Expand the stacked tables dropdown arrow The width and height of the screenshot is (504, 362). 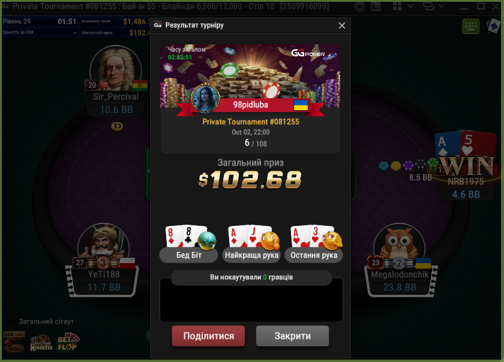442,6
